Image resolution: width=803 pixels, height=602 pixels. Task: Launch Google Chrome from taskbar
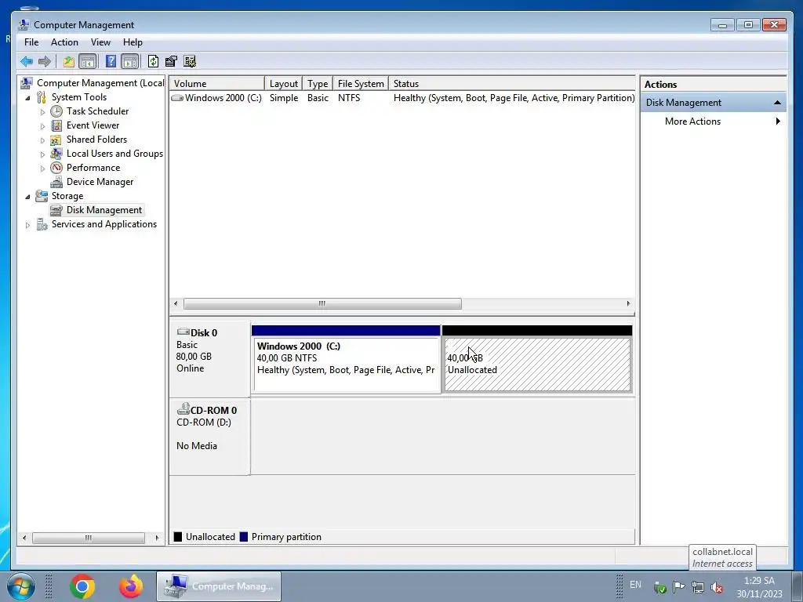click(x=82, y=586)
